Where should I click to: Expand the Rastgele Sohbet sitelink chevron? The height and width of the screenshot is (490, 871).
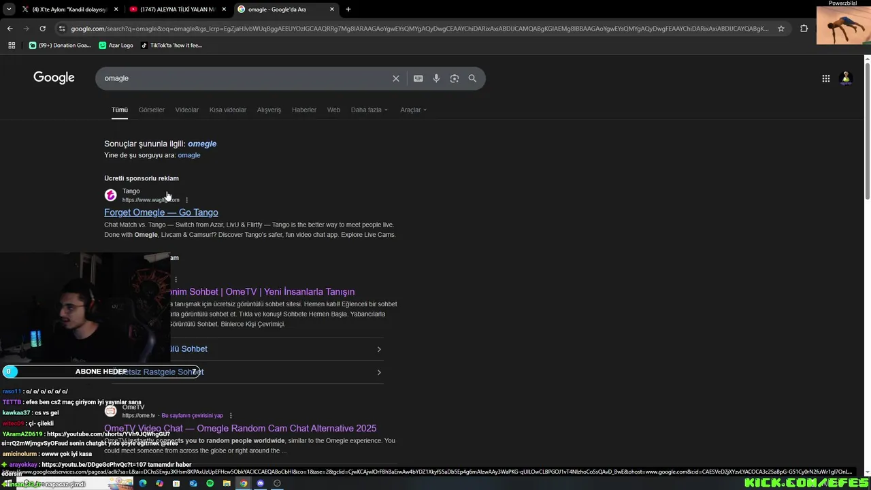point(379,372)
